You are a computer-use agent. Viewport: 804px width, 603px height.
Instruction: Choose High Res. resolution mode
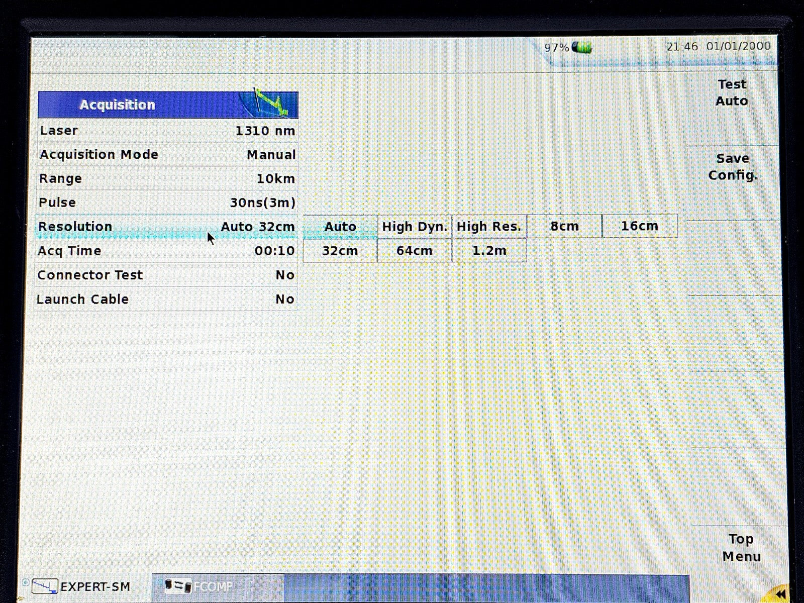(x=489, y=227)
